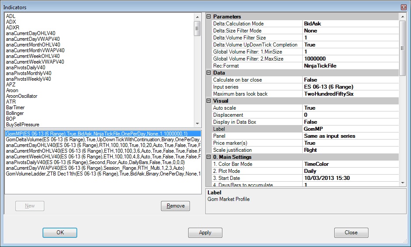Remove the selected indicator
This screenshot has width=411, height=247.
point(175,206)
